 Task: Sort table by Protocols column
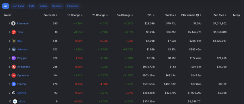coord(51,15)
